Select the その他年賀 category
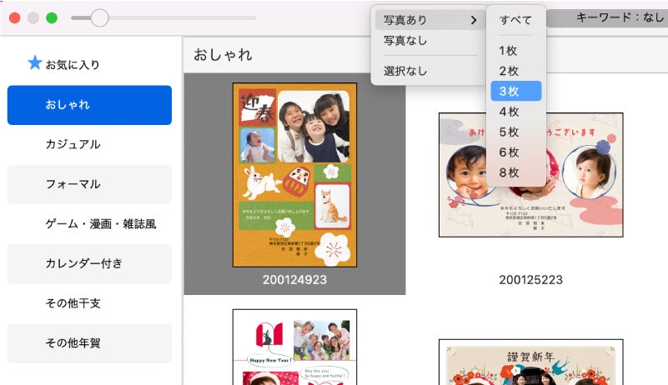Image resolution: width=668 pixels, height=385 pixels. coord(89,342)
